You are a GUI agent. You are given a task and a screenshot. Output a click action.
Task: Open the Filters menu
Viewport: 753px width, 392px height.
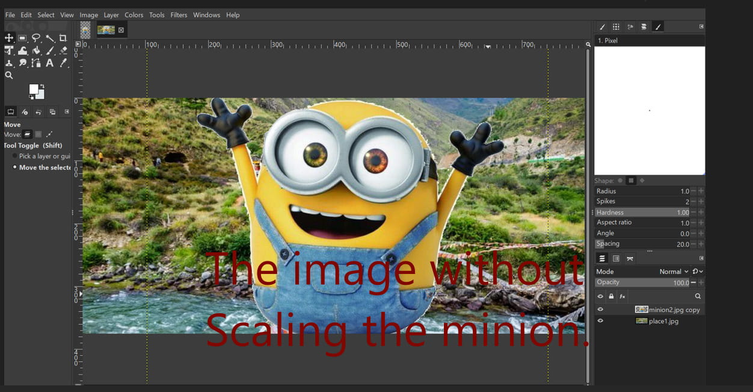[x=179, y=14]
